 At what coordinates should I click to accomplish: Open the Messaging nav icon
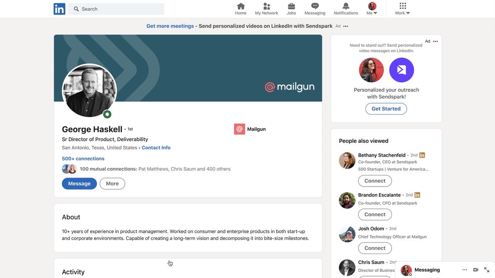(x=315, y=9)
